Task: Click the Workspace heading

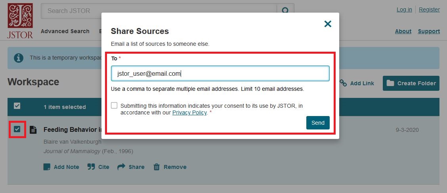Action: [x=33, y=82]
